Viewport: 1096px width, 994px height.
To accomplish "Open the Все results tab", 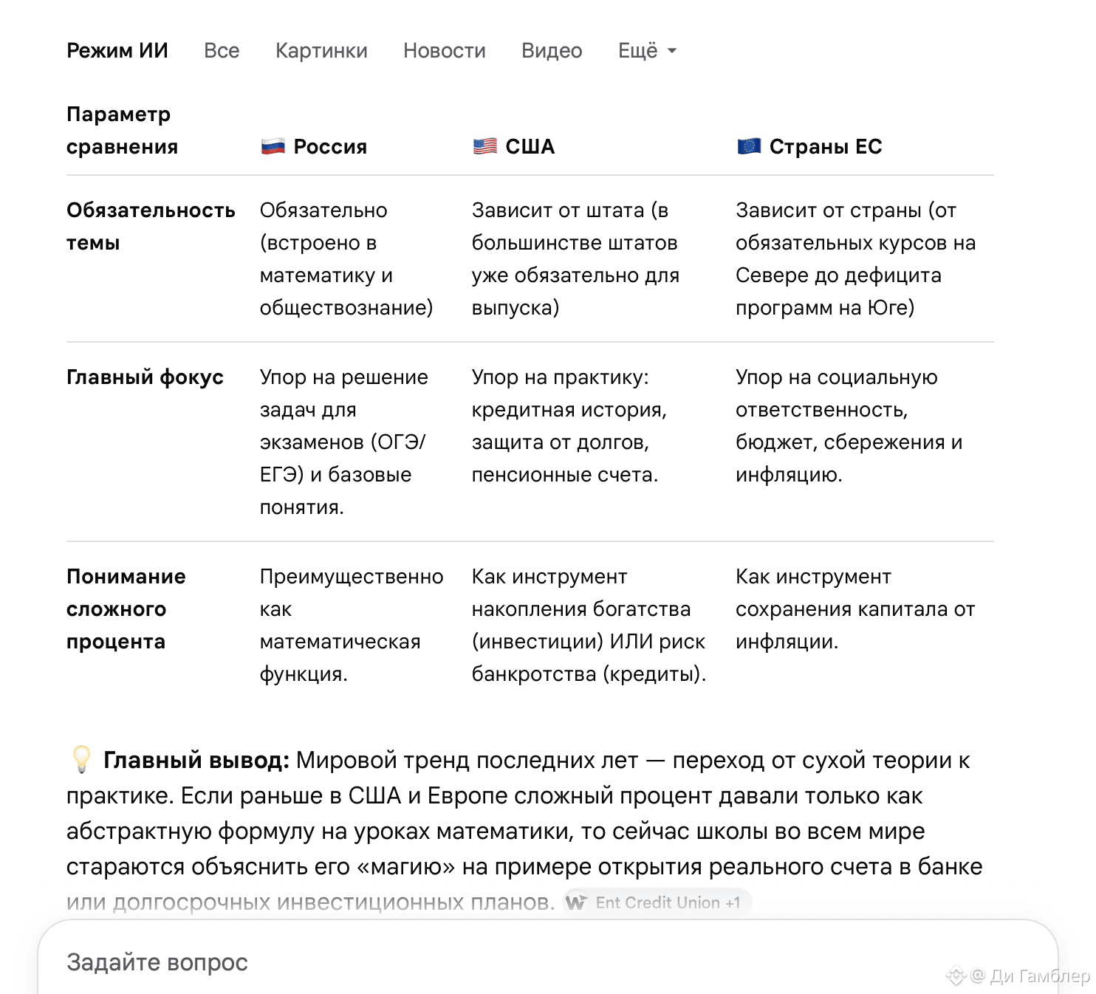I will pos(222,50).
